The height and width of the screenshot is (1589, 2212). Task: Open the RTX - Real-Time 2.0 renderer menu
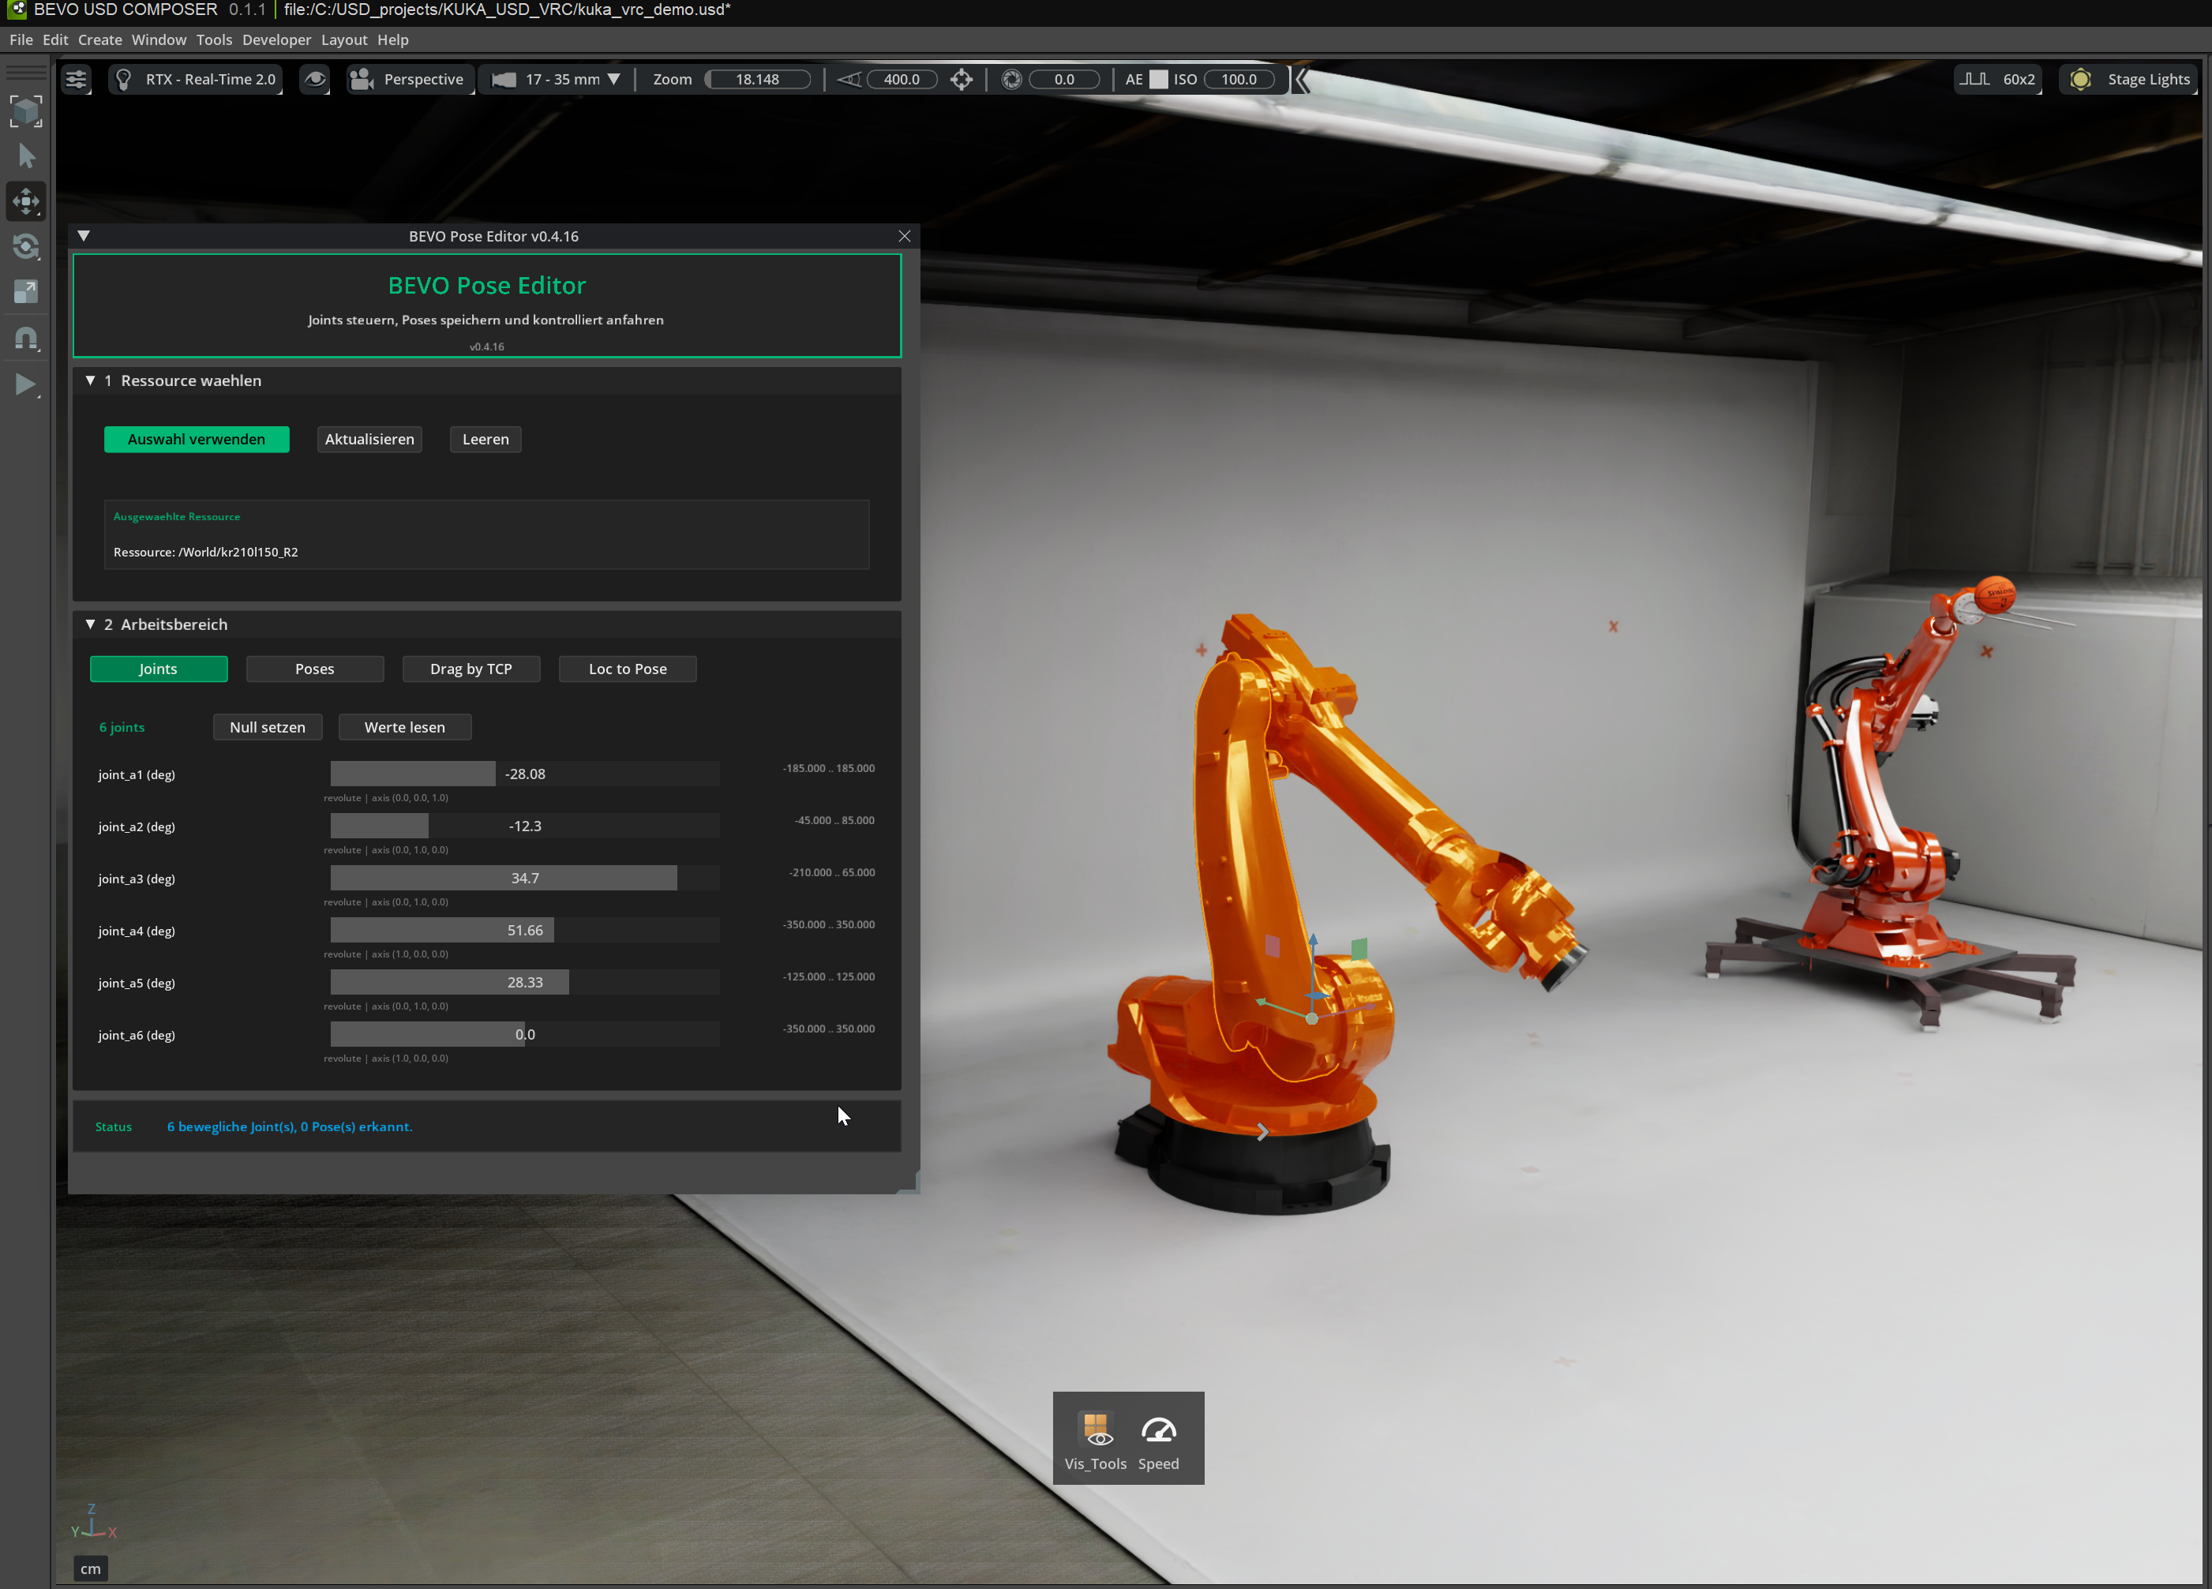[x=196, y=79]
